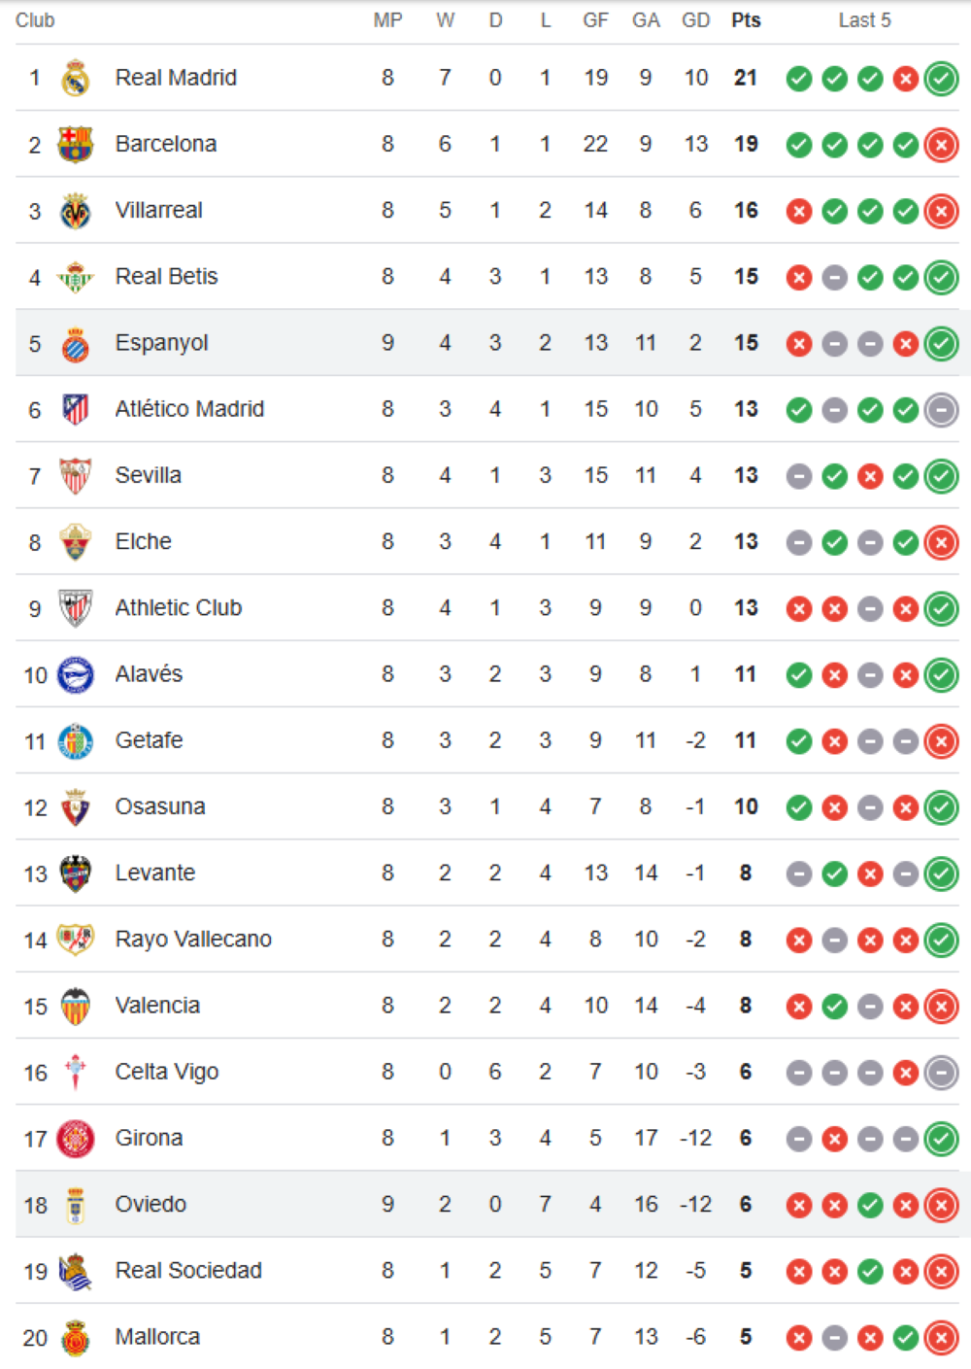The width and height of the screenshot is (971, 1369).
Task: Click the Alavés club crest
Action: (x=76, y=674)
